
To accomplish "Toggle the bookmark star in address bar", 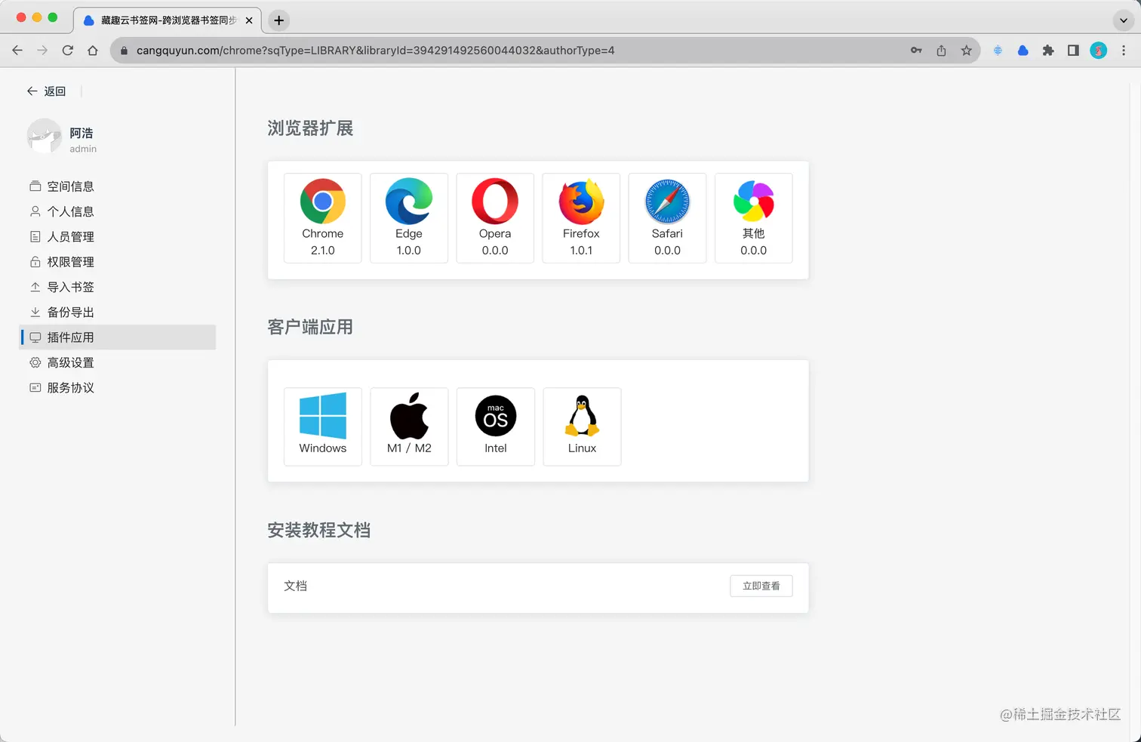I will (967, 51).
